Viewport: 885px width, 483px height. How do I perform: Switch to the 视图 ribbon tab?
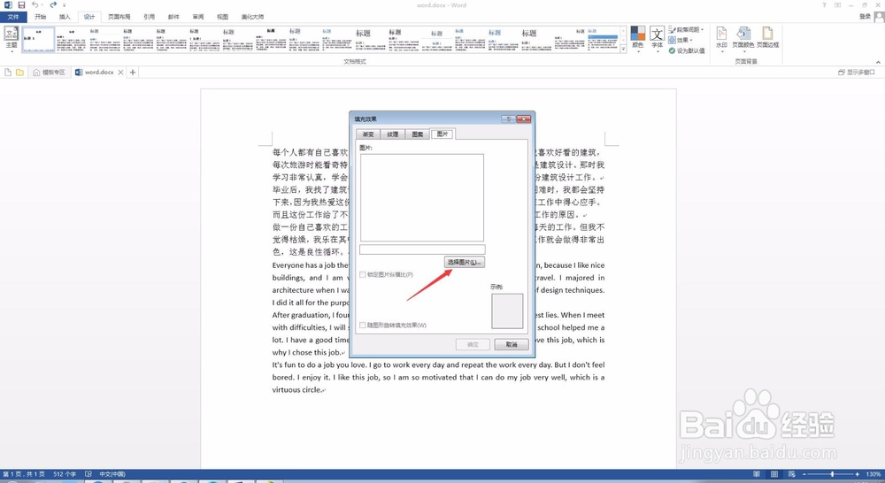point(222,17)
